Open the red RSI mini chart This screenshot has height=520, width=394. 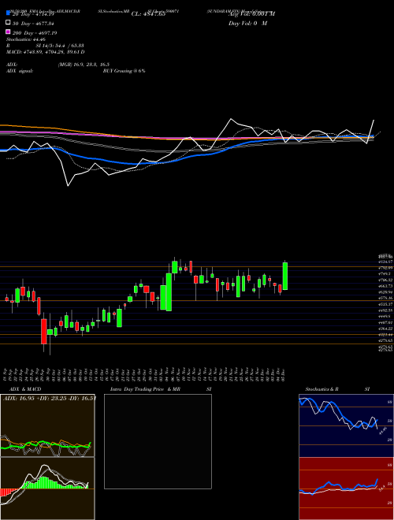click(x=346, y=488)
